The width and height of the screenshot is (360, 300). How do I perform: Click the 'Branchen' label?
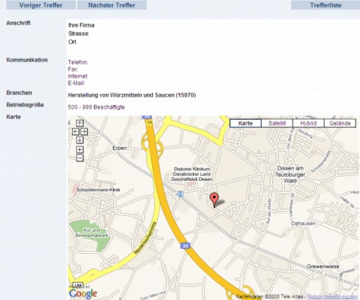point(19,93)
